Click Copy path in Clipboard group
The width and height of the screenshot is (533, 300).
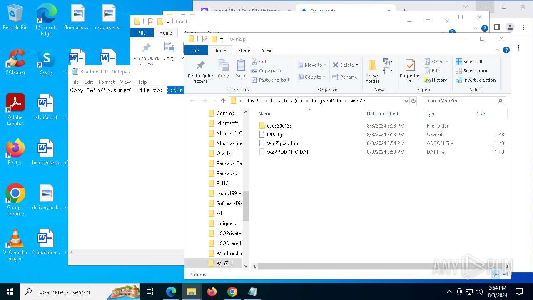pyautogui.click(x=266, y=71)
